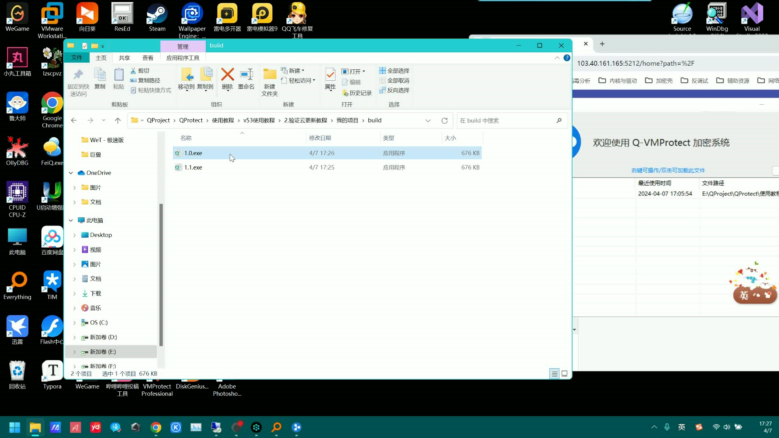Click the refresh button beside address bar
Viewport: 779px width, 438px height.
pos(445,120)
